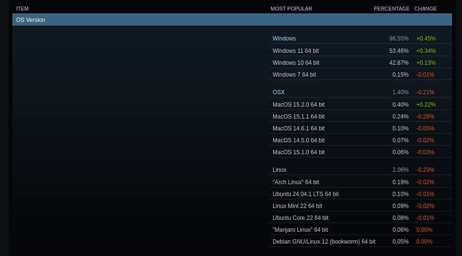Click the 1.40% OSX total percentage
The image size is (462, 256).
[x=401, y=92]
